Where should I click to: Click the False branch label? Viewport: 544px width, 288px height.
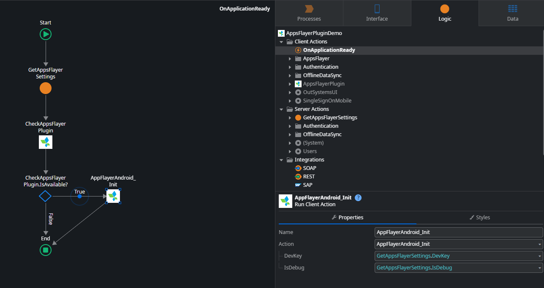click(50, 219)
